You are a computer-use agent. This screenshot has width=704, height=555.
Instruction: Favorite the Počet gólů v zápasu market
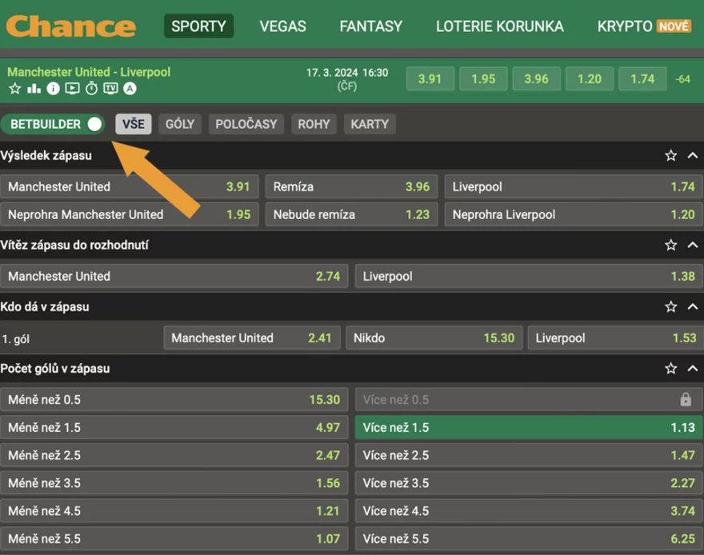coord(670,369)
